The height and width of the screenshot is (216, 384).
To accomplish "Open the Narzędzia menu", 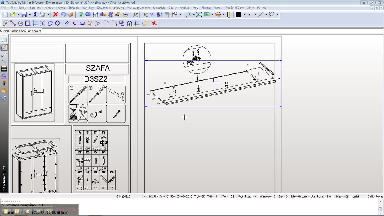I will (x=159, y=7).
